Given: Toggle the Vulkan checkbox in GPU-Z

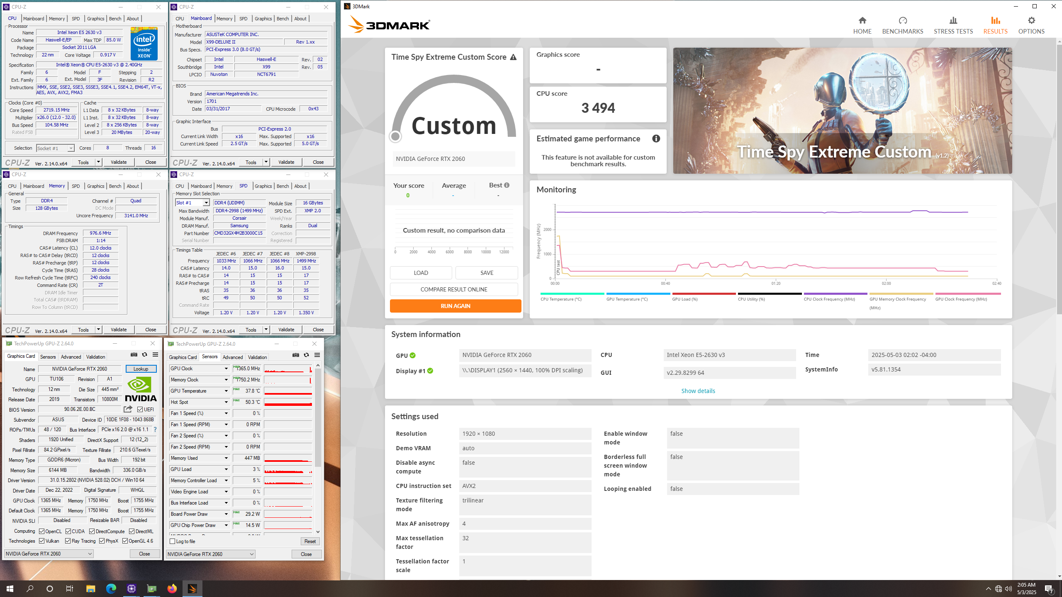Looking at the screenshot, I should point(42,541).
